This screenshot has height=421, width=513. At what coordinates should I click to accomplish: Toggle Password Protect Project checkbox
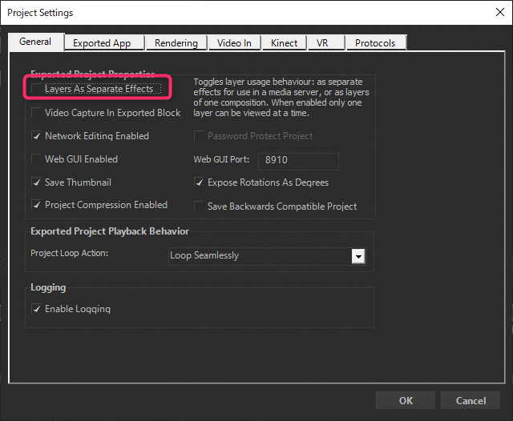[199, 135]
